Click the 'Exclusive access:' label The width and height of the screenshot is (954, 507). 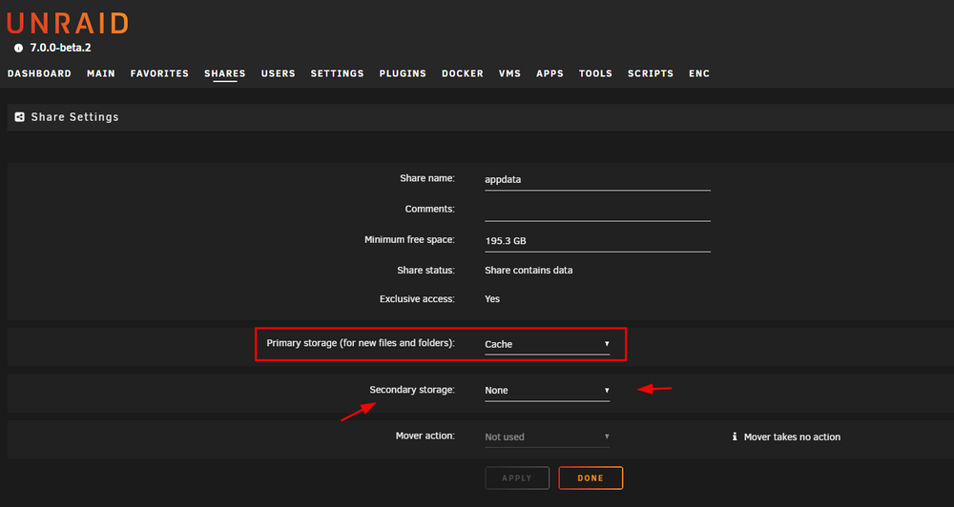[x=417, y=299]
